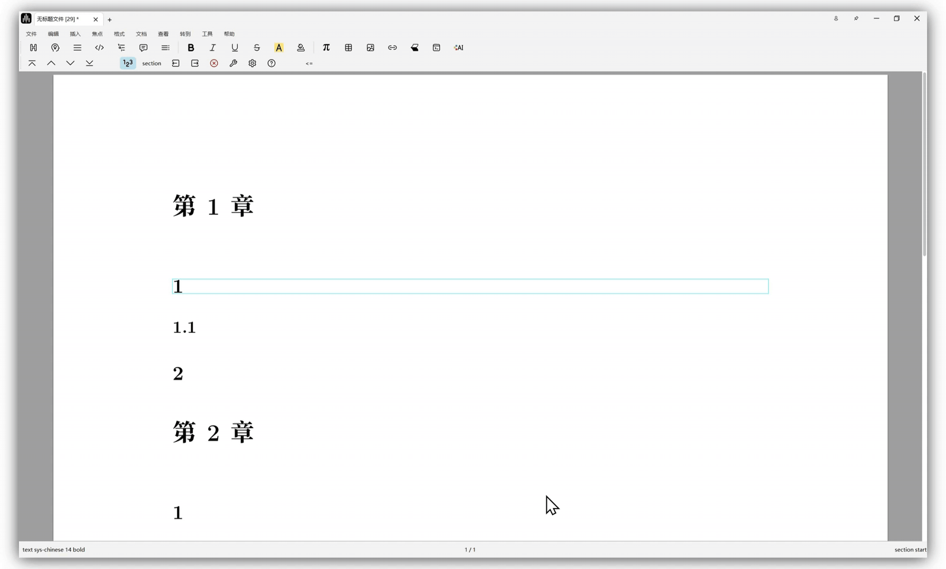946x569 pixels.
Task: Open the section variant selector
Action: coord(151,63)
